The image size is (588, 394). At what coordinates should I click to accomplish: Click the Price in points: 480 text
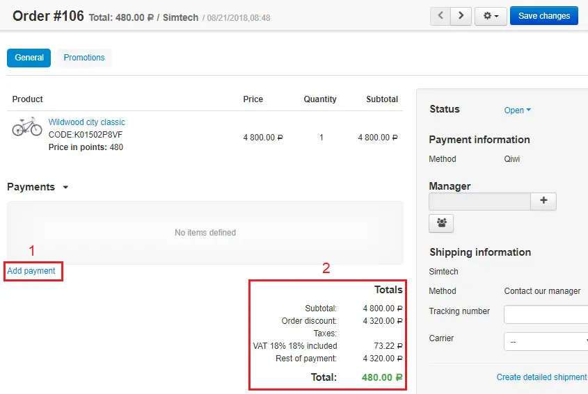tap(86, 147)
